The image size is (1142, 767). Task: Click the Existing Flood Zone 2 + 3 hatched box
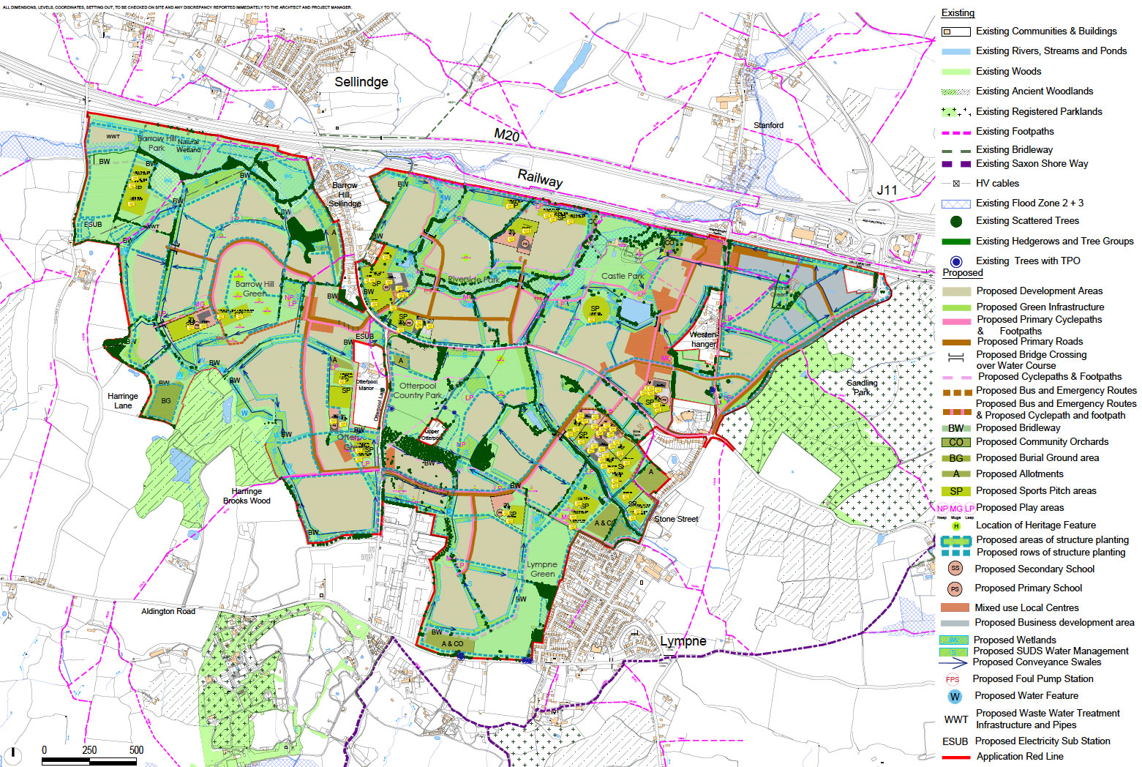tap(956, 203)
